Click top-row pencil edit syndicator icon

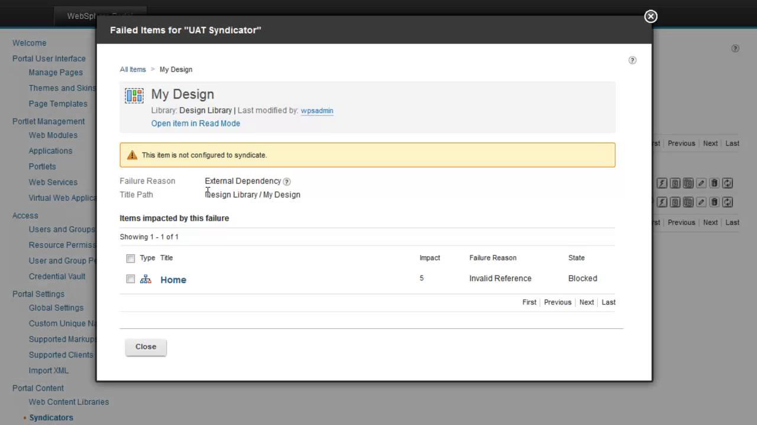[x=701, y=184]
